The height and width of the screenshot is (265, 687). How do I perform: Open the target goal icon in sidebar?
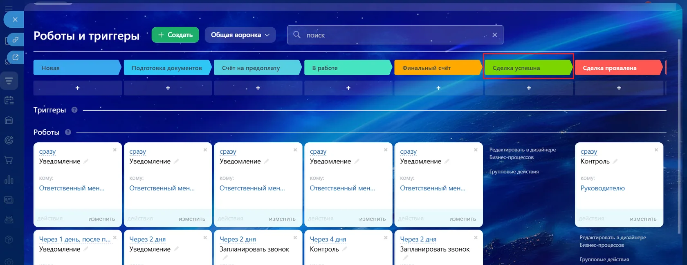coord(9,140)
